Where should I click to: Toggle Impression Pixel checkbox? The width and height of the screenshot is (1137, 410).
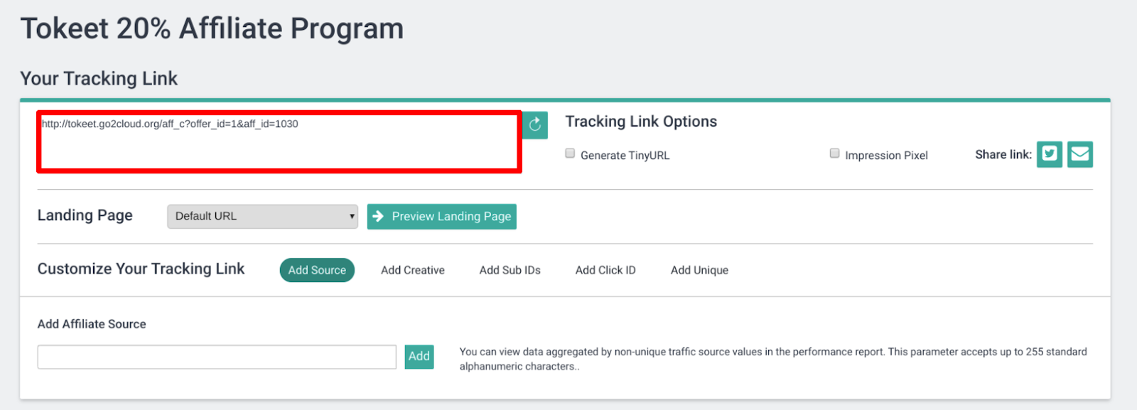(x=834, y=153)
